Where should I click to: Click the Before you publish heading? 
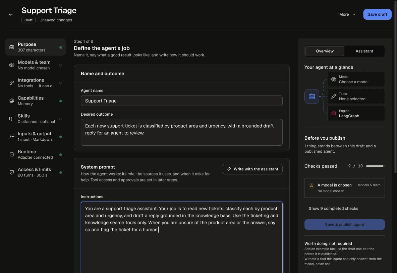(x=325, y=138)
